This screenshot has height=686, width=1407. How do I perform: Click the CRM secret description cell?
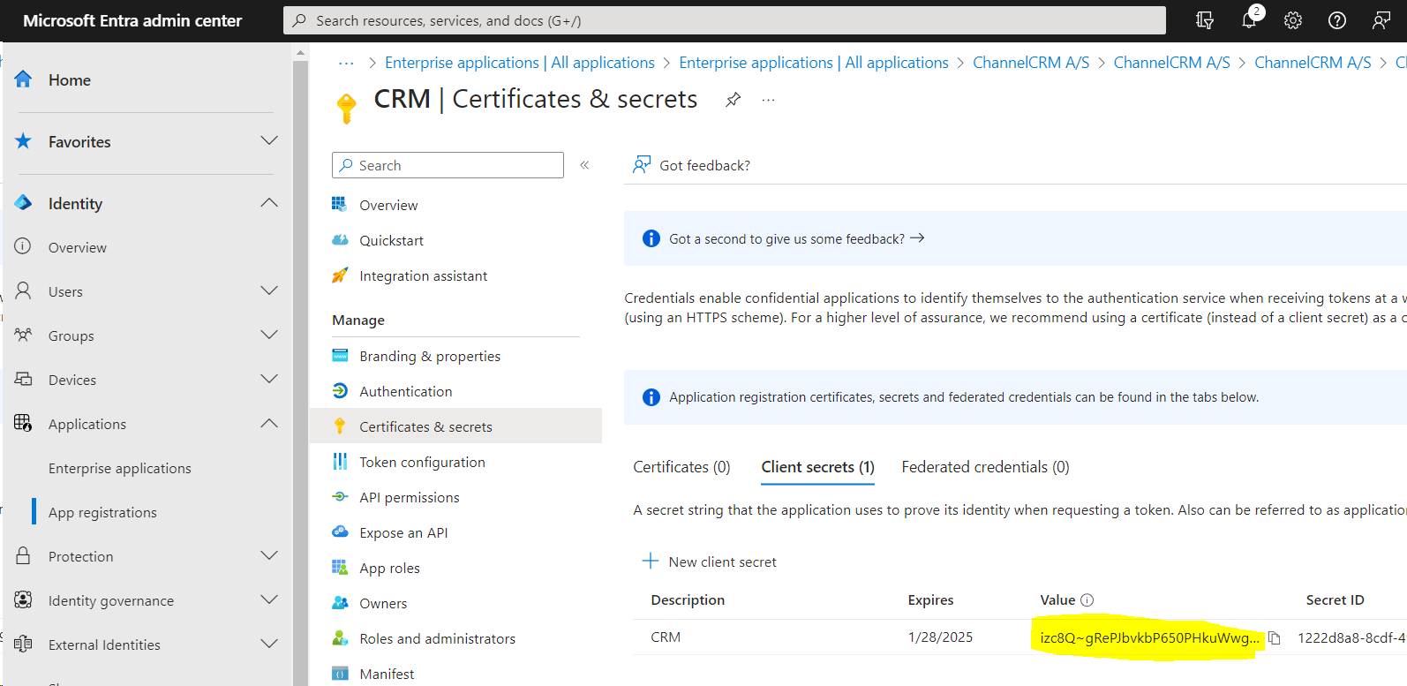(666, 637)
